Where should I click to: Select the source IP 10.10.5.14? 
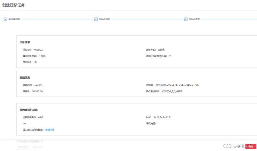37,91
